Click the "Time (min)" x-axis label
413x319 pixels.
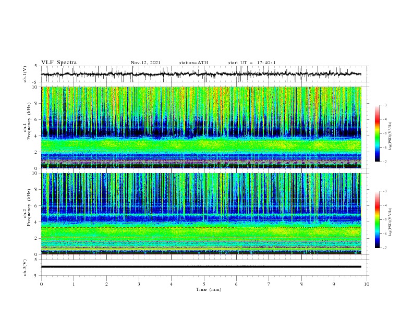pos(209,289)
